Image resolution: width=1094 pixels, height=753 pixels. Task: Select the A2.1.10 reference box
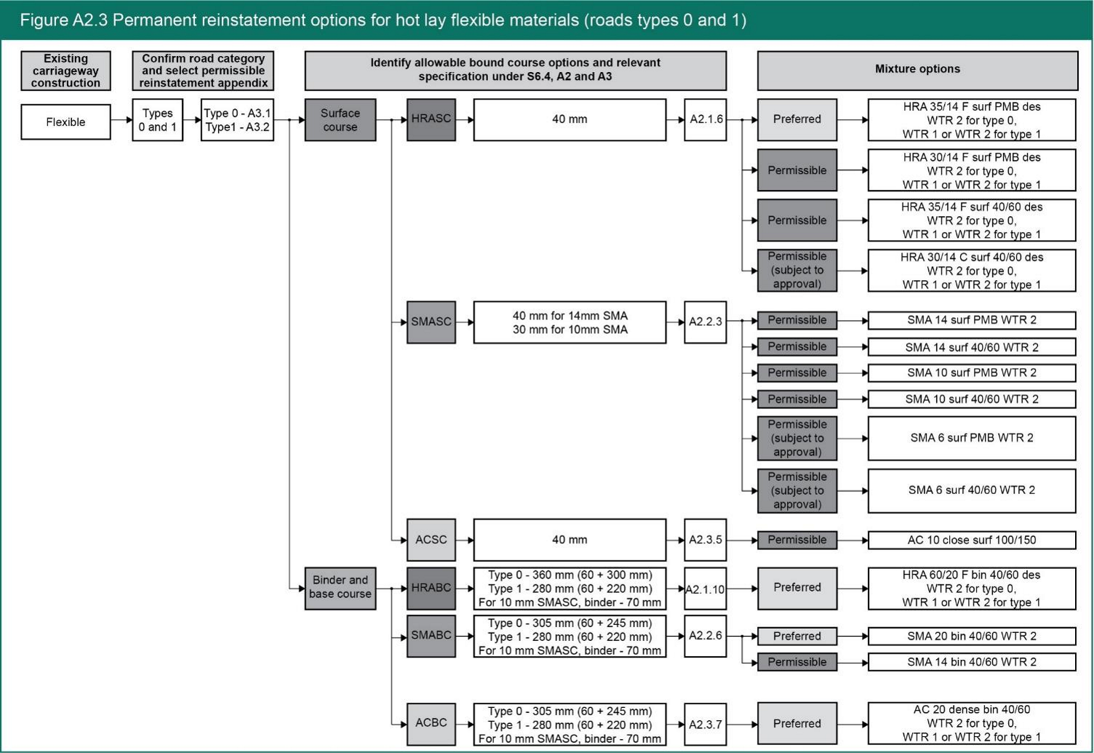[x=705, y=589]
